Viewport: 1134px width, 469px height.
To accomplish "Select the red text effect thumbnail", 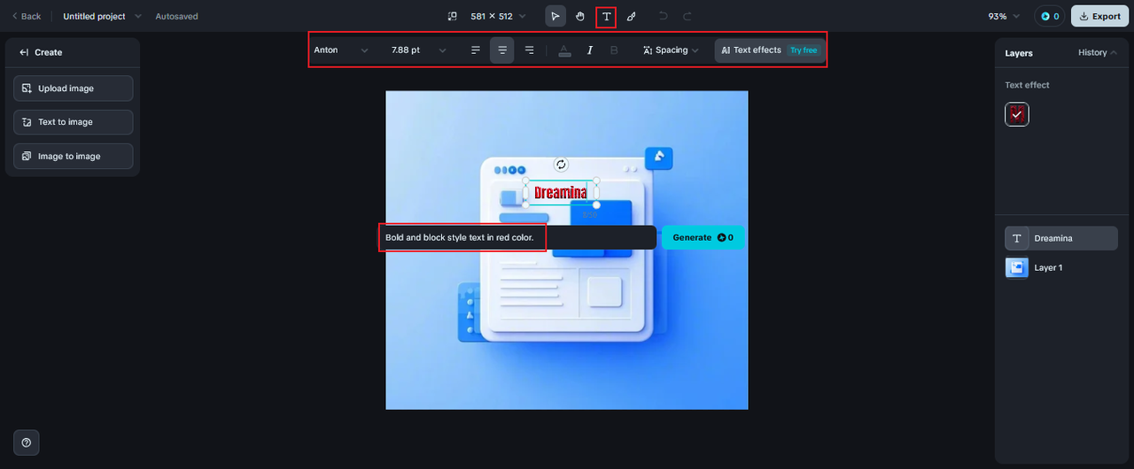I will tap(1017, 114).
